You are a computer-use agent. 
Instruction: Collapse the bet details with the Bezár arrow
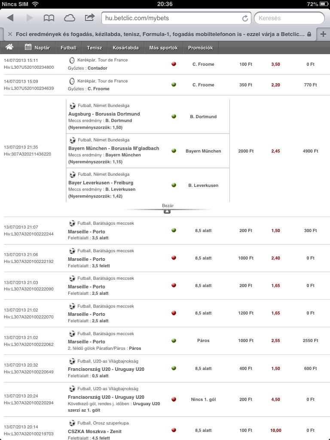tap(168, 211)
